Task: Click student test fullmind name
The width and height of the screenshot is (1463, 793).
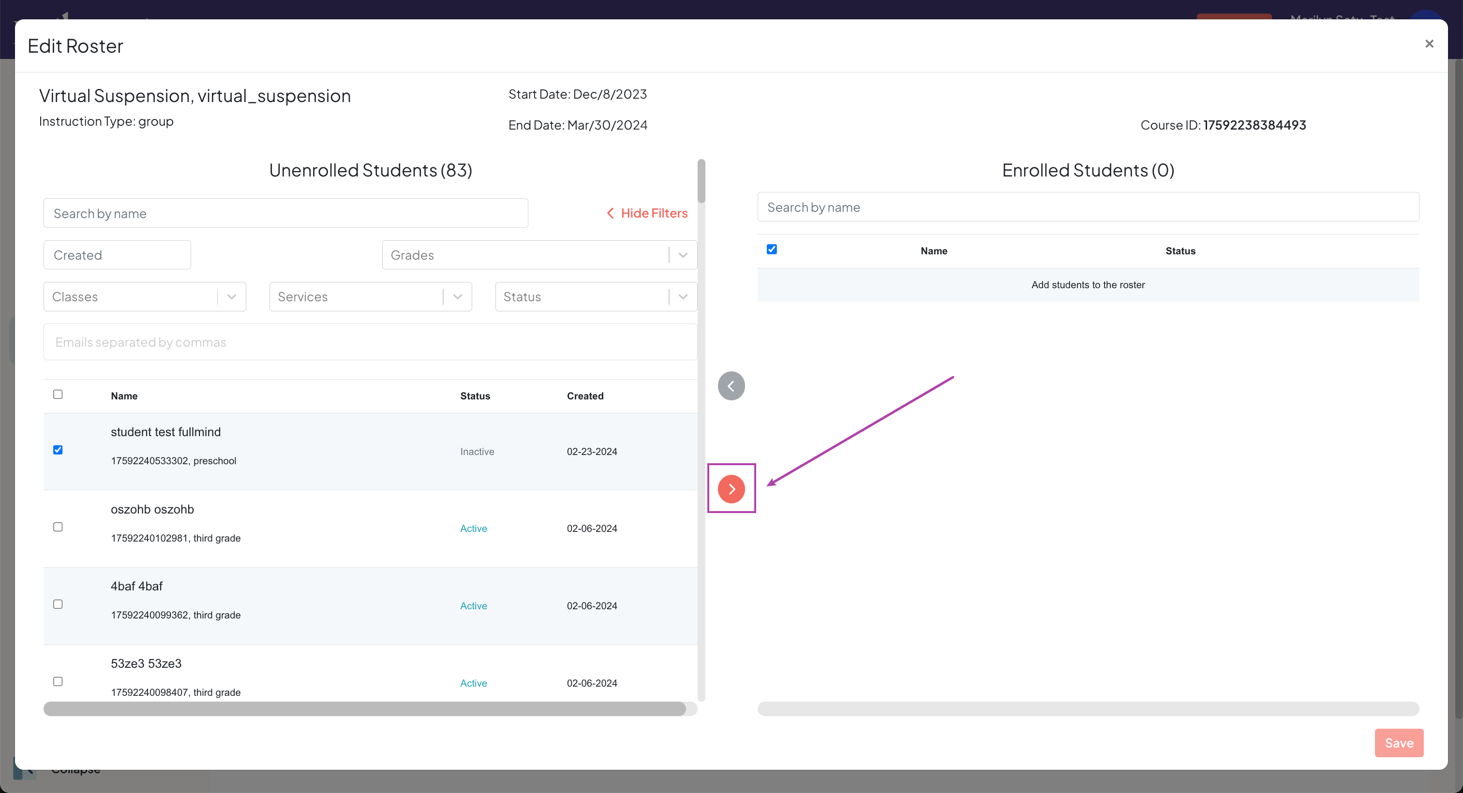Action: (x=166, y=431)
